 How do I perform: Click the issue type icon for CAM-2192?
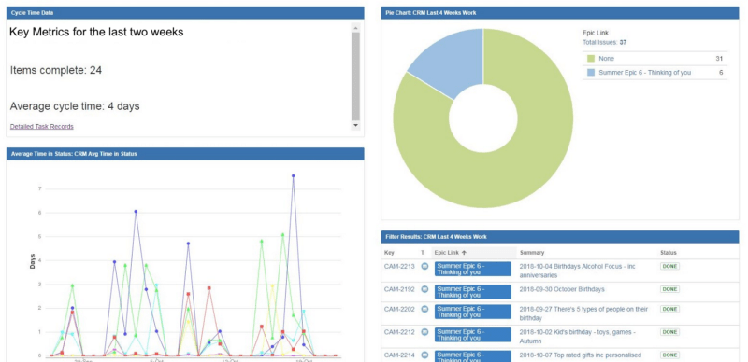[424, 289]
